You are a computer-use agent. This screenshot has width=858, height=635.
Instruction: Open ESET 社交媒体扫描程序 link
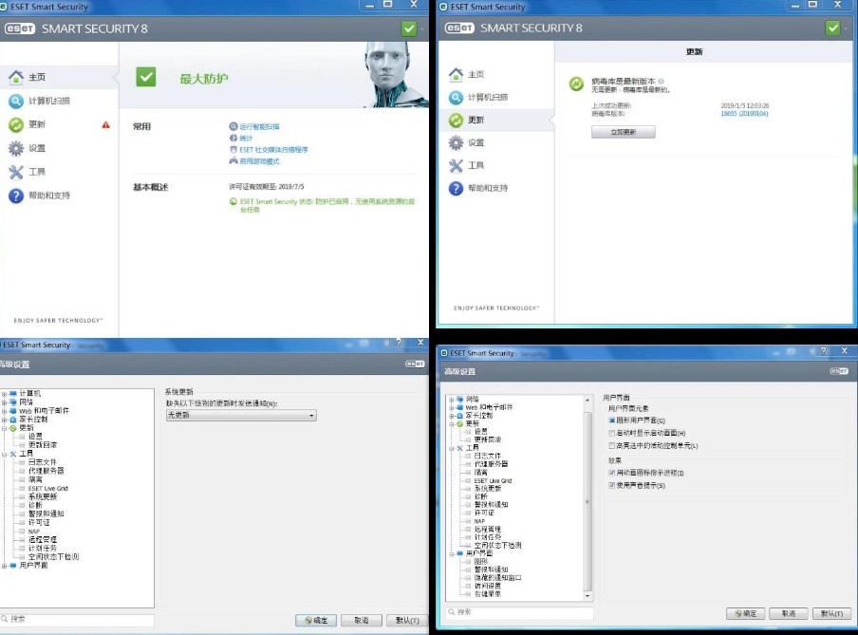click(273, 149)
